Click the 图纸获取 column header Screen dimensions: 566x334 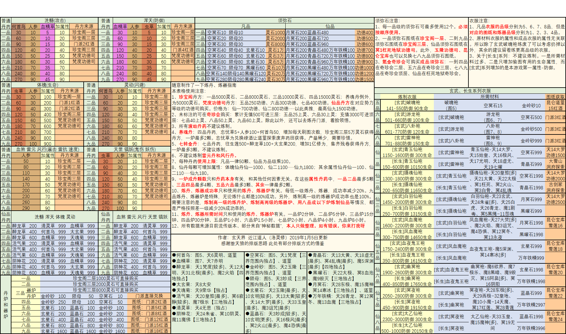tap(555, 97)
